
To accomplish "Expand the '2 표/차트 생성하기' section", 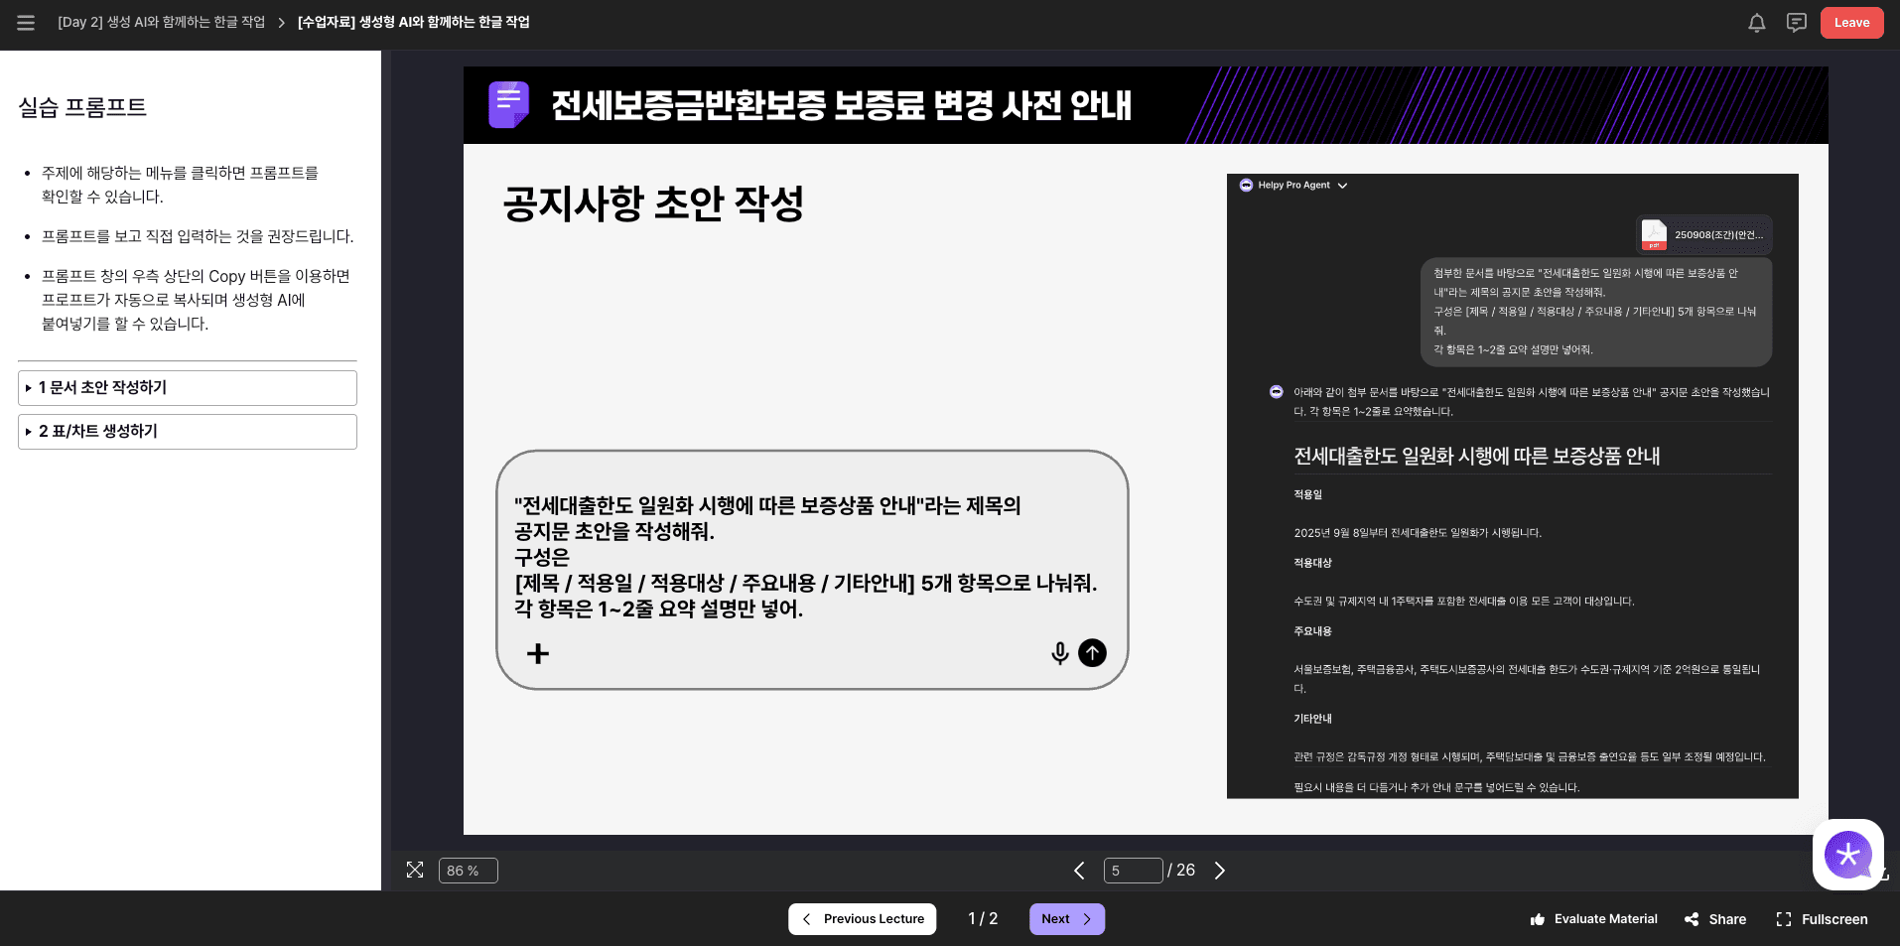I will (187, 432).
